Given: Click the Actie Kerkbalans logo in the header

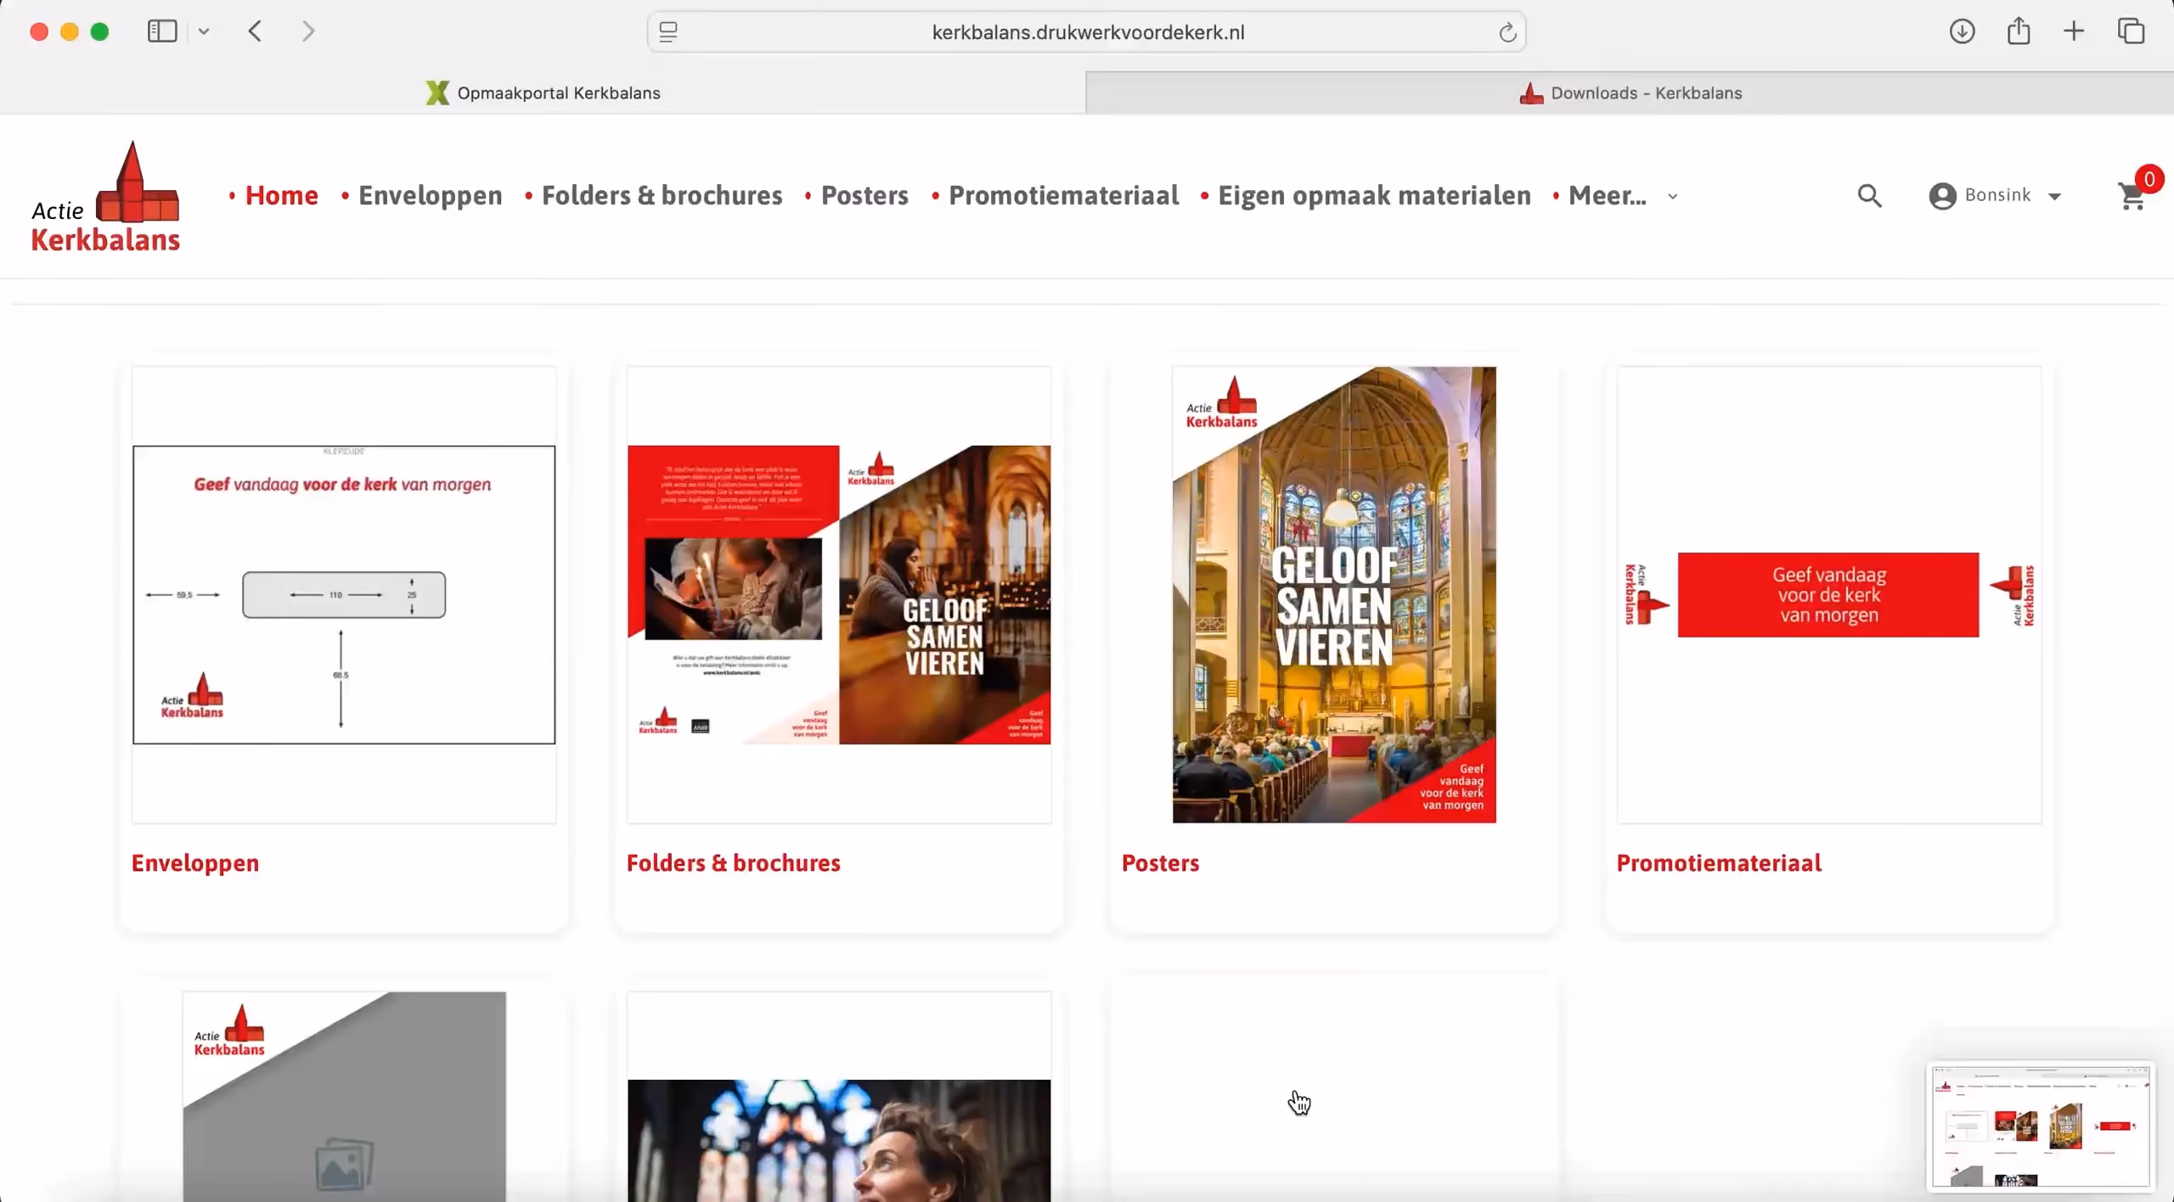Looking at the screenshot, I should (x=105, y=197).
